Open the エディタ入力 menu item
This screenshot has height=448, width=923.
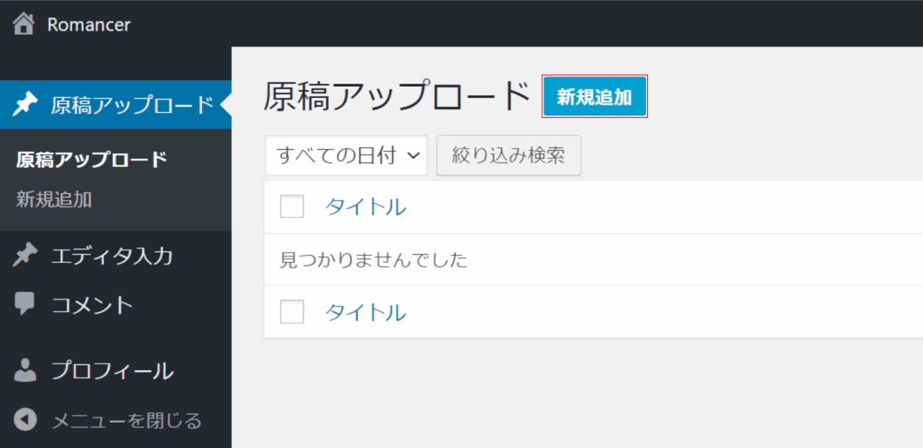point(112,257)
